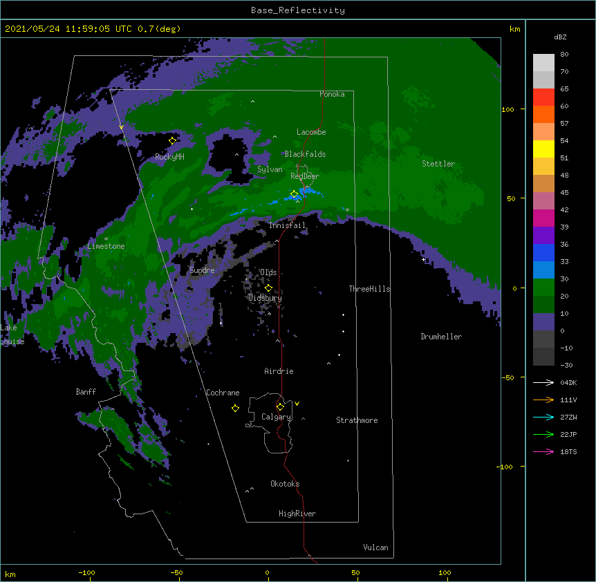Click the 18TS legend label

(x=568, y=451)
